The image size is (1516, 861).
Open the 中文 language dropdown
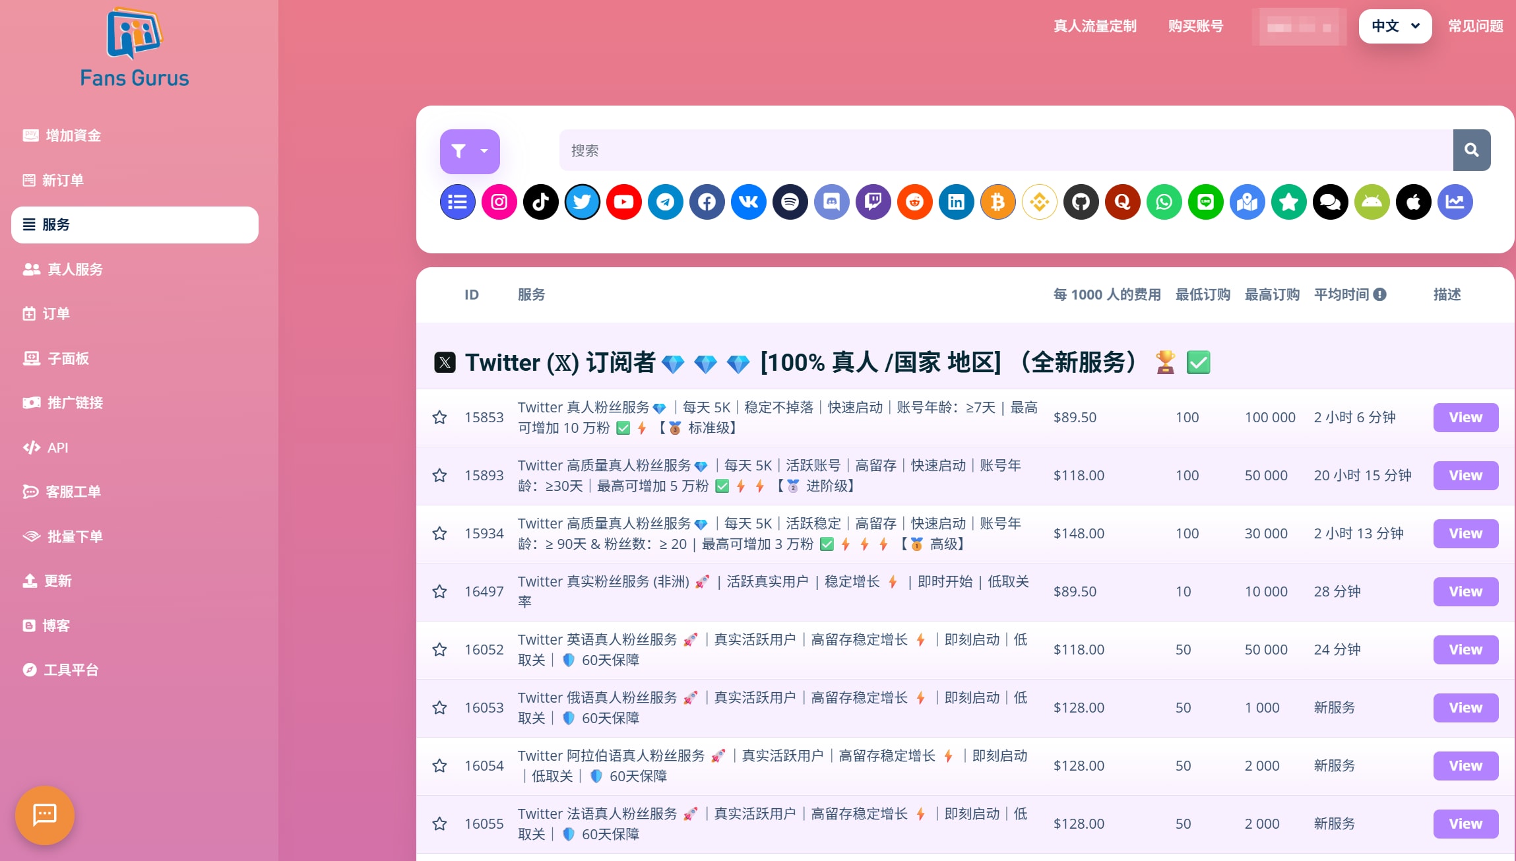pos(1395,26)
